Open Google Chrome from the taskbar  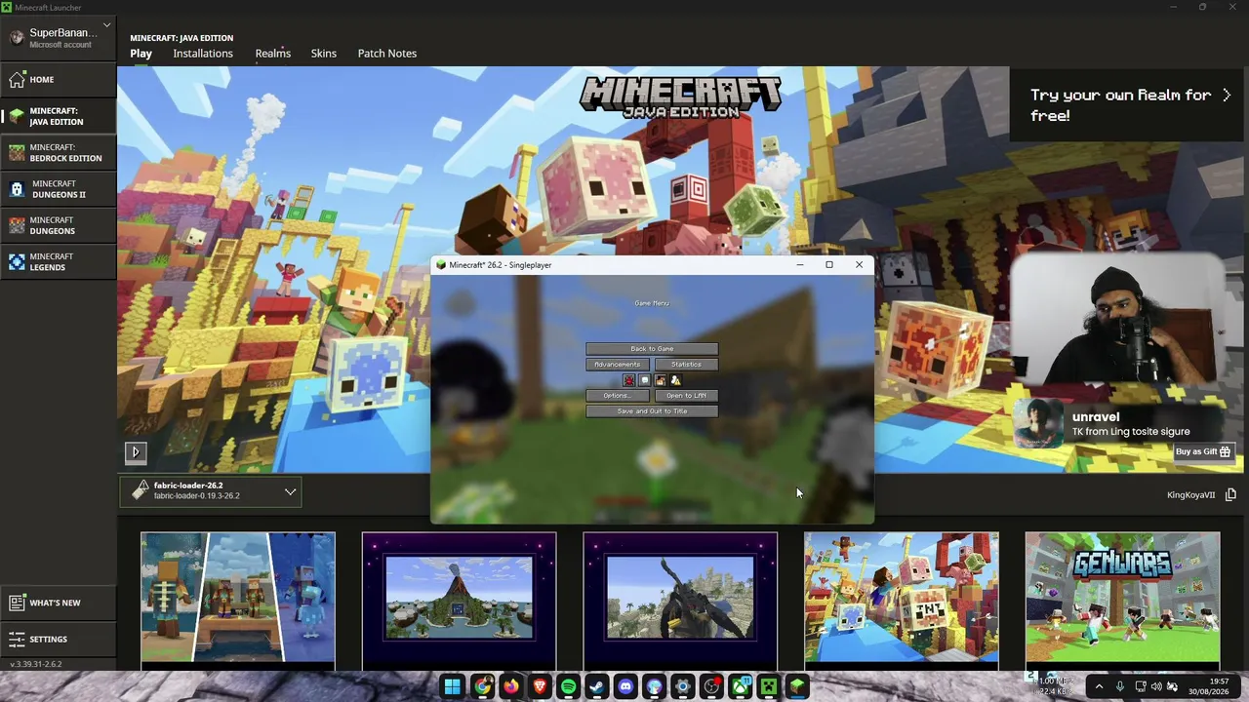click(x=483, y=686)
